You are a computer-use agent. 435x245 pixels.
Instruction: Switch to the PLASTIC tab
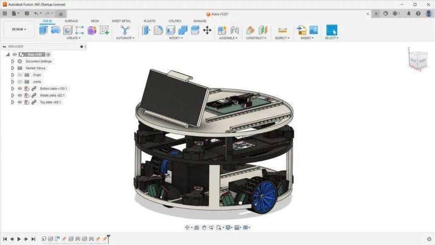tap(150, 21)
